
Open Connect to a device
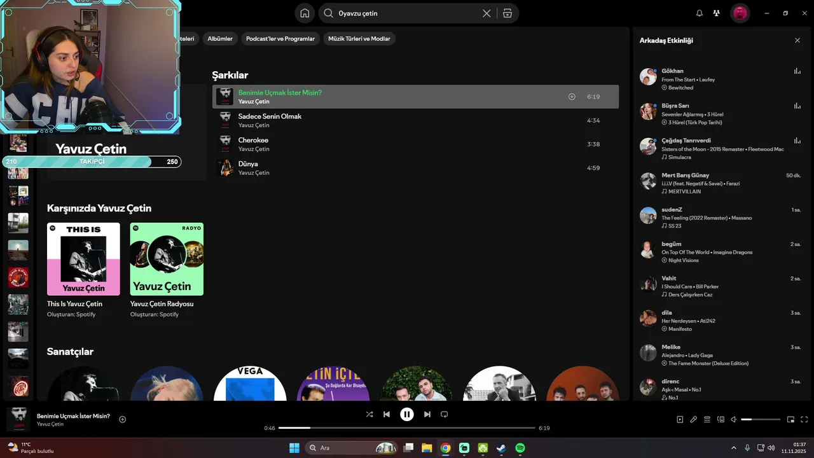[721, 419]
